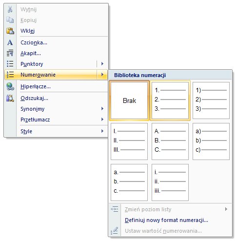Select the Brak numbering option

pos(129,100)
